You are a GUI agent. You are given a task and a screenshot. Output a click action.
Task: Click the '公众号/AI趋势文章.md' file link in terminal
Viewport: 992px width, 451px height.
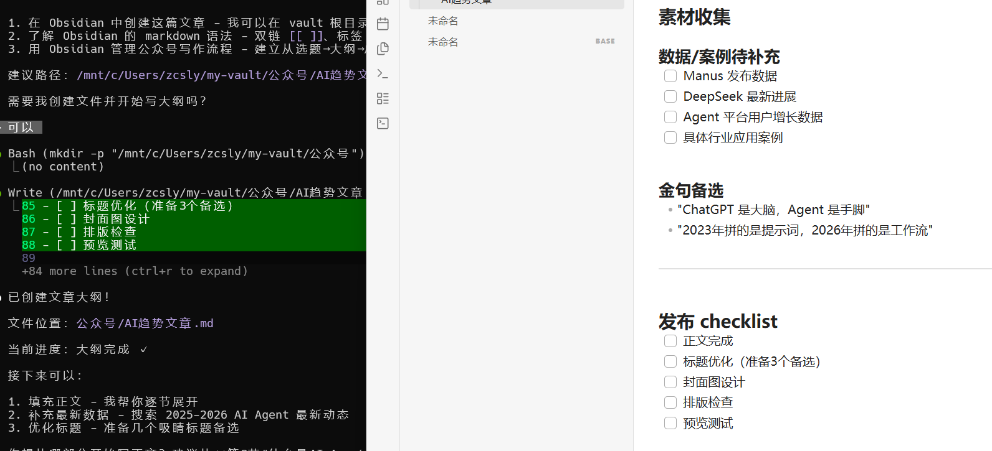click(x=145, y=323)
